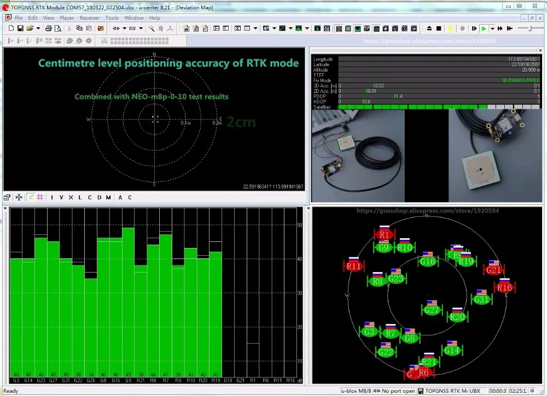Expand the dropdown arrow beside Open folder

tap(38, 28)
